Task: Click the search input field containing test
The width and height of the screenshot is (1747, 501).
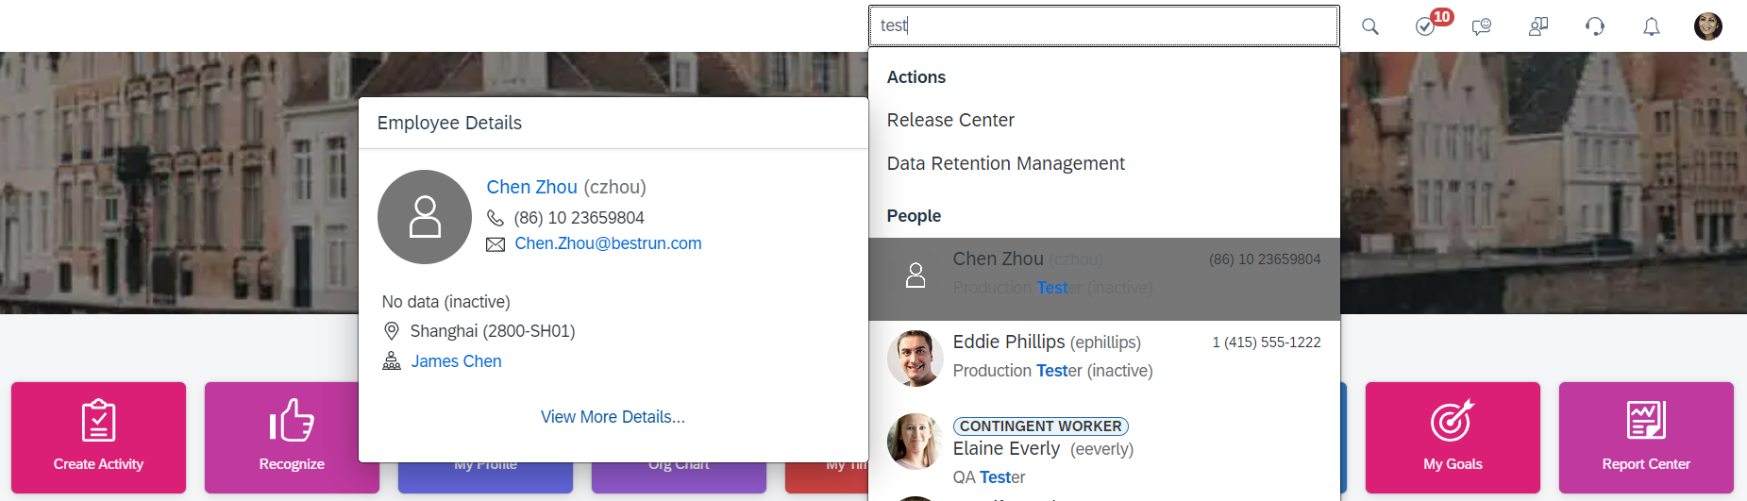Action: (1103, 25)
